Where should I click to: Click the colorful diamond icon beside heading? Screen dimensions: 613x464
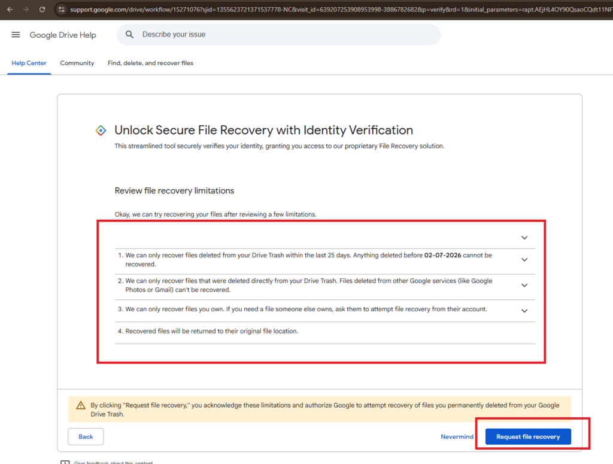click(101, 131)
